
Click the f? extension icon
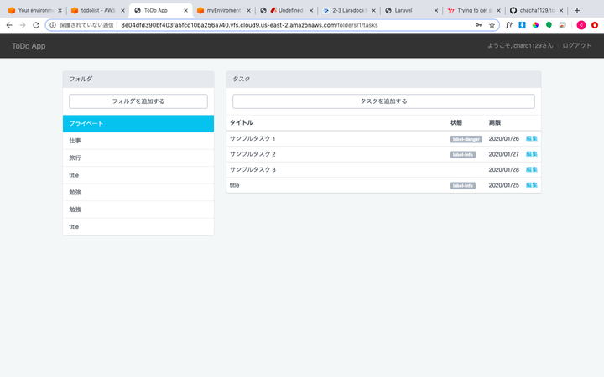click(x=509, y=25)
